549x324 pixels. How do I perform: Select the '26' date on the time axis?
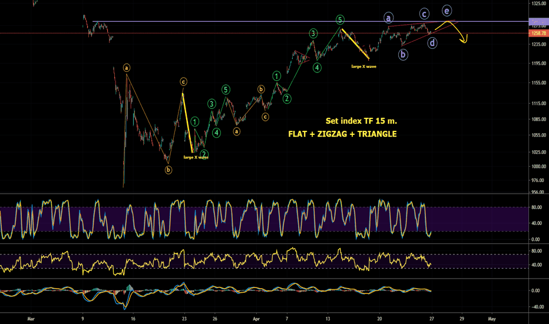click(214, 319)
